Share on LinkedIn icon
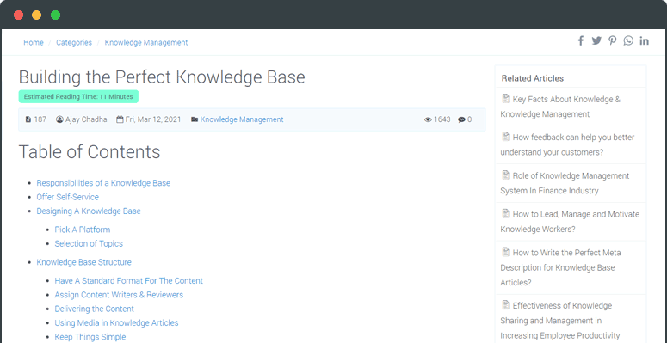The width and height of the screenshot is (667, 343). click(x=644, y=40)
